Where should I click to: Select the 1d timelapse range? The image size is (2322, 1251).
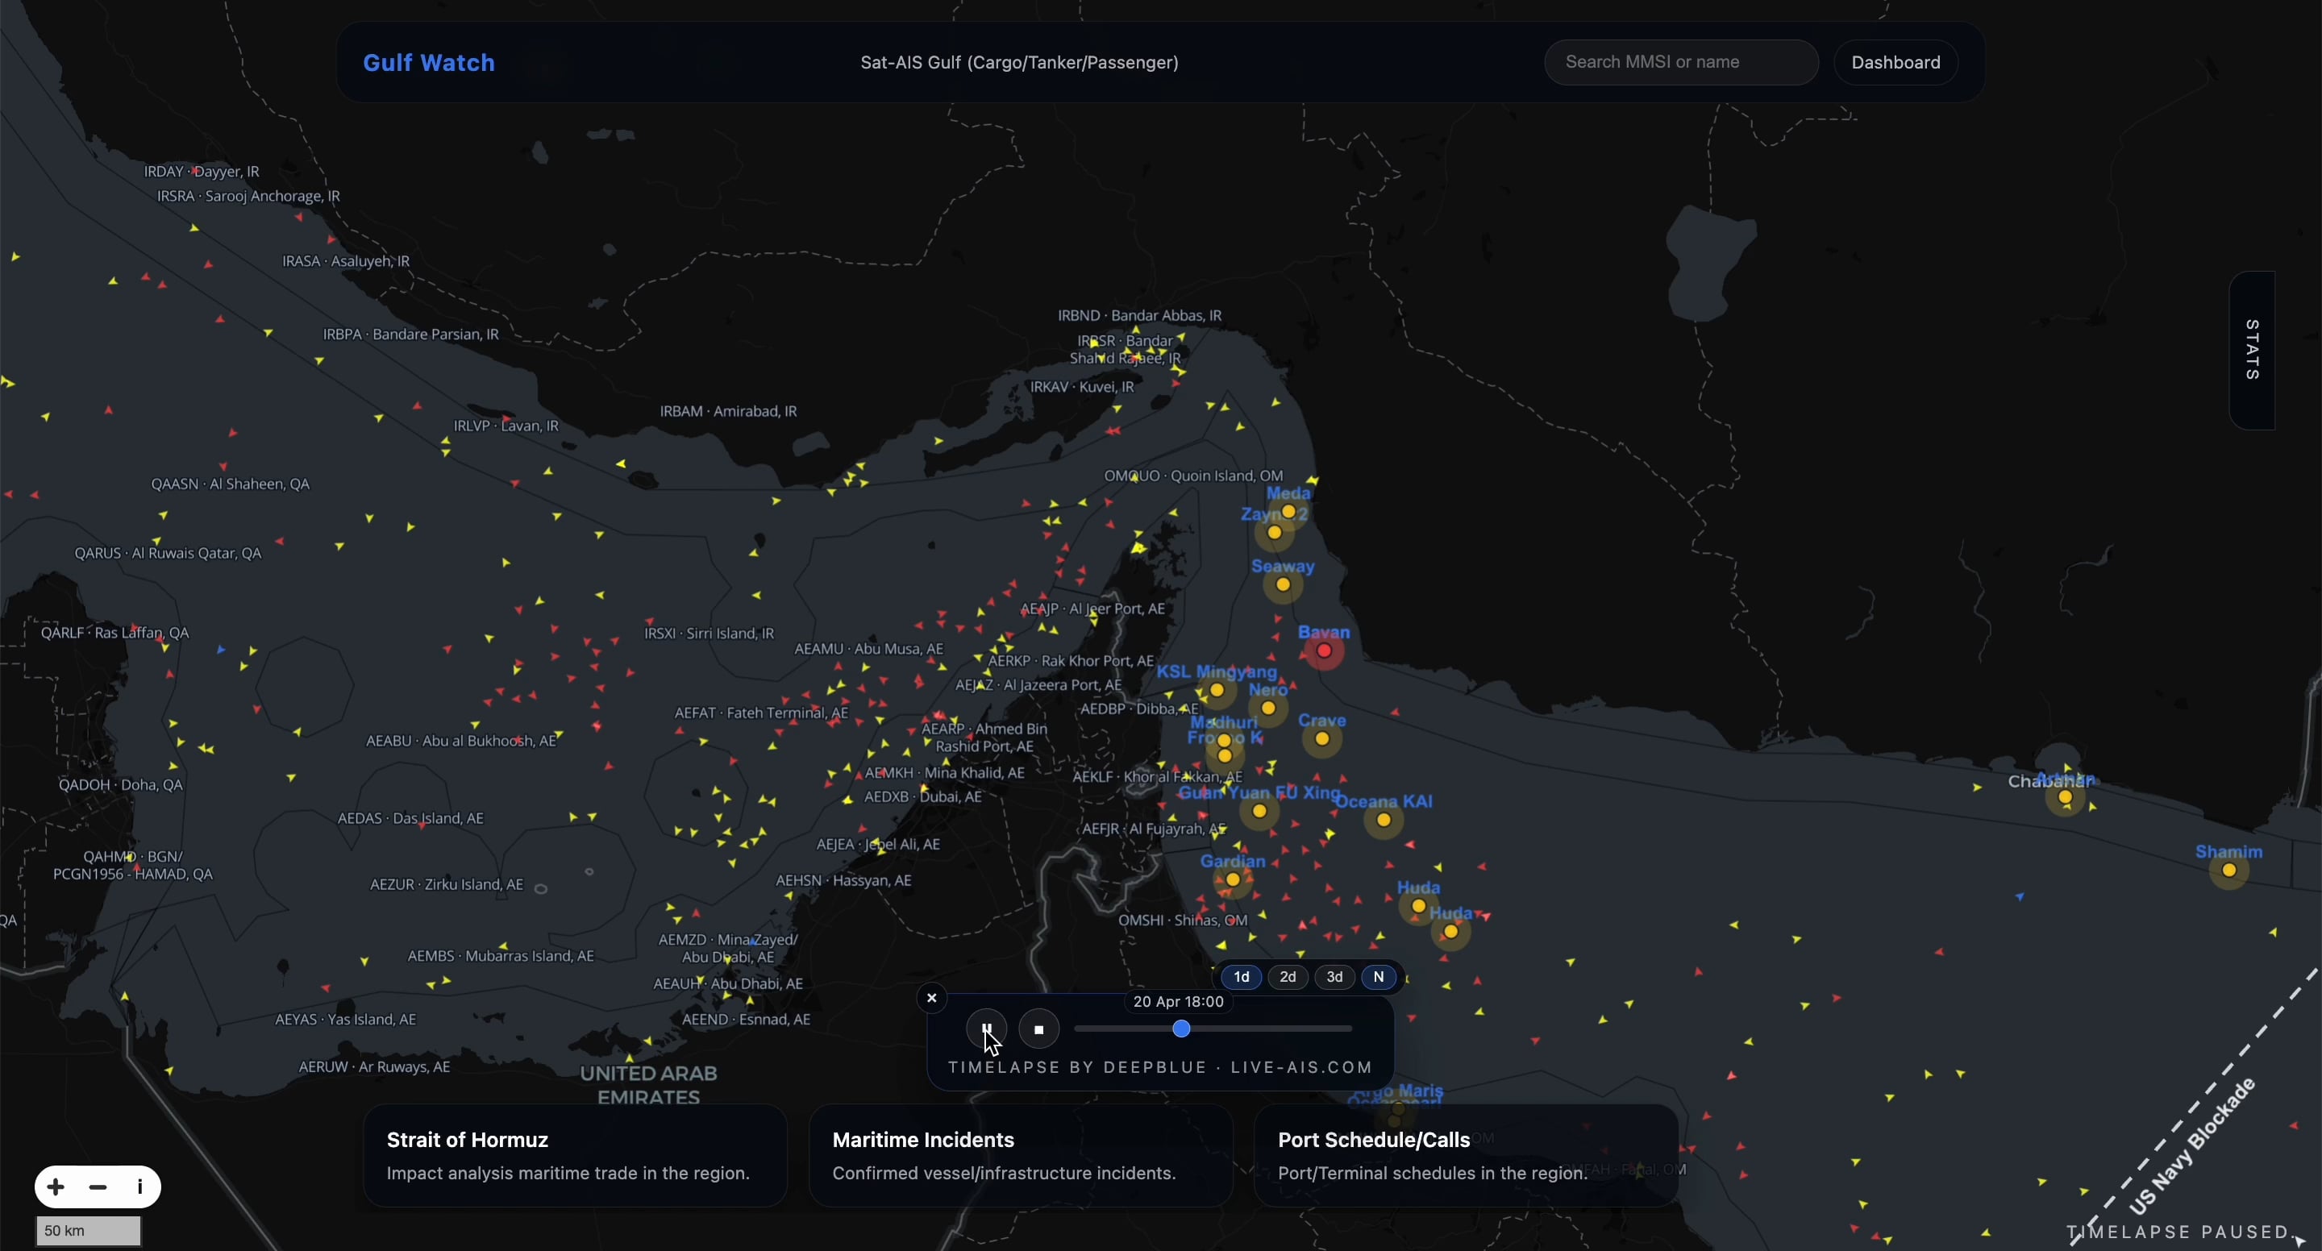1242,977
